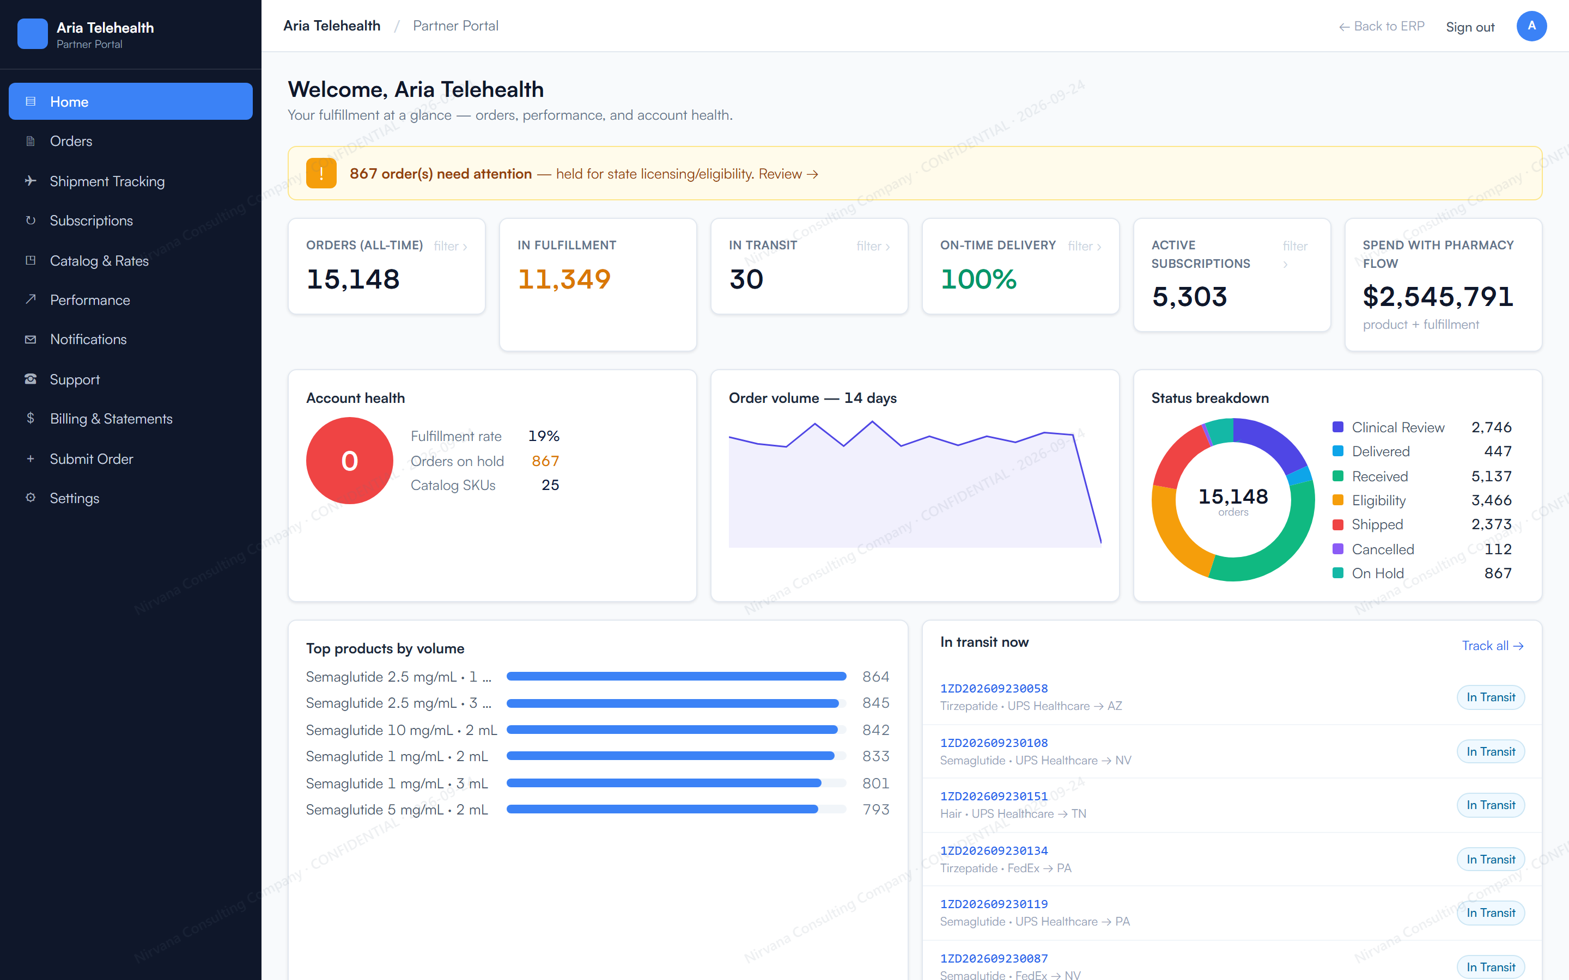Click the Performance arrow icon
The width and height of the screenshot is (1569, 980).
pyautogui.click(x=31, y=299)
